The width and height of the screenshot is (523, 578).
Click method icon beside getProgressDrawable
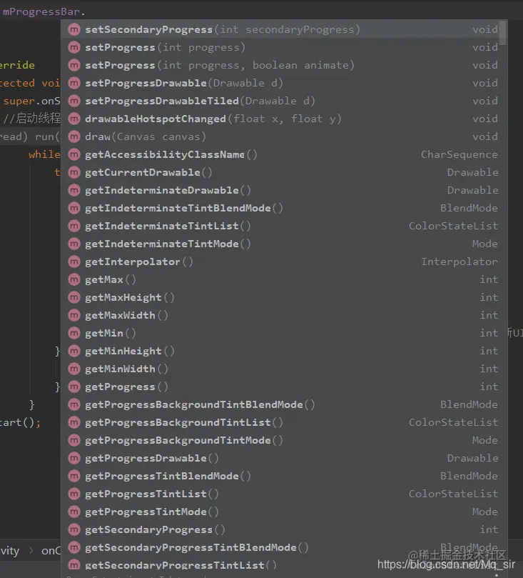coord(74,458)
